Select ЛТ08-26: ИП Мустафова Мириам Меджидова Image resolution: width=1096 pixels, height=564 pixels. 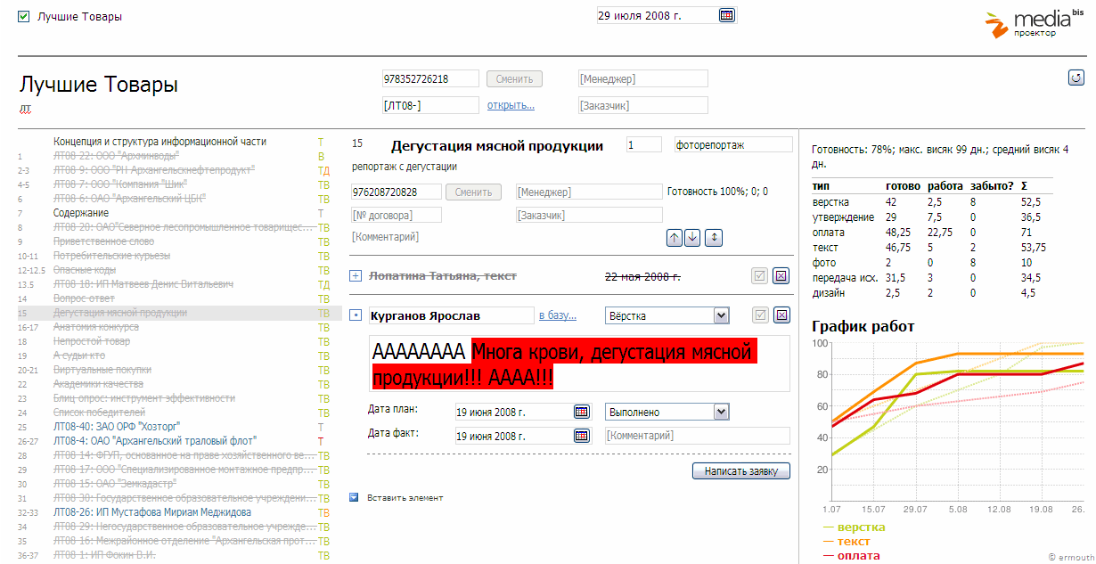(x=151, y=512)
